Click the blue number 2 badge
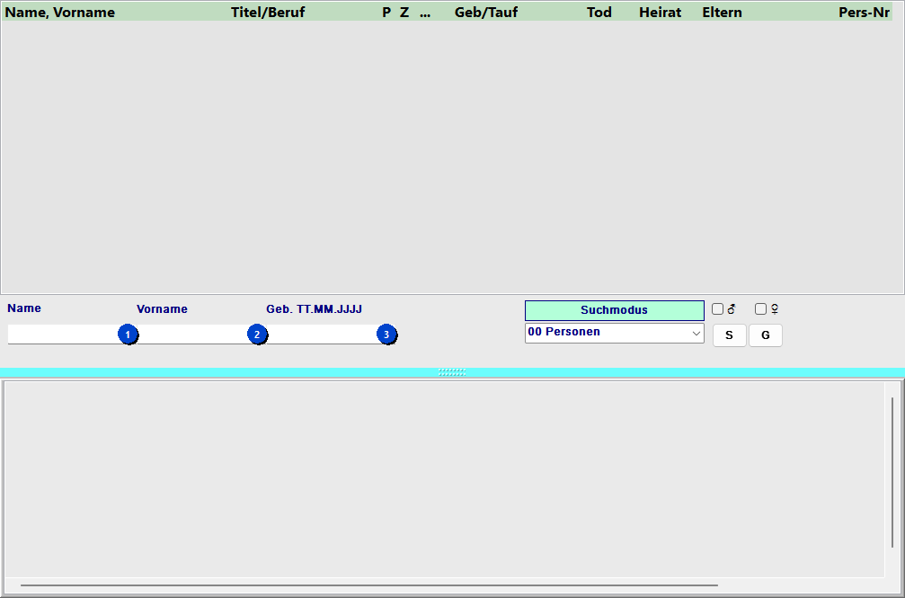905x598 pixels. tap(257, 335)
